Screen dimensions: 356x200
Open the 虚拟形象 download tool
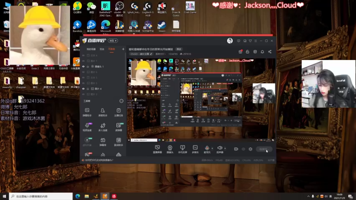(87, 142)
